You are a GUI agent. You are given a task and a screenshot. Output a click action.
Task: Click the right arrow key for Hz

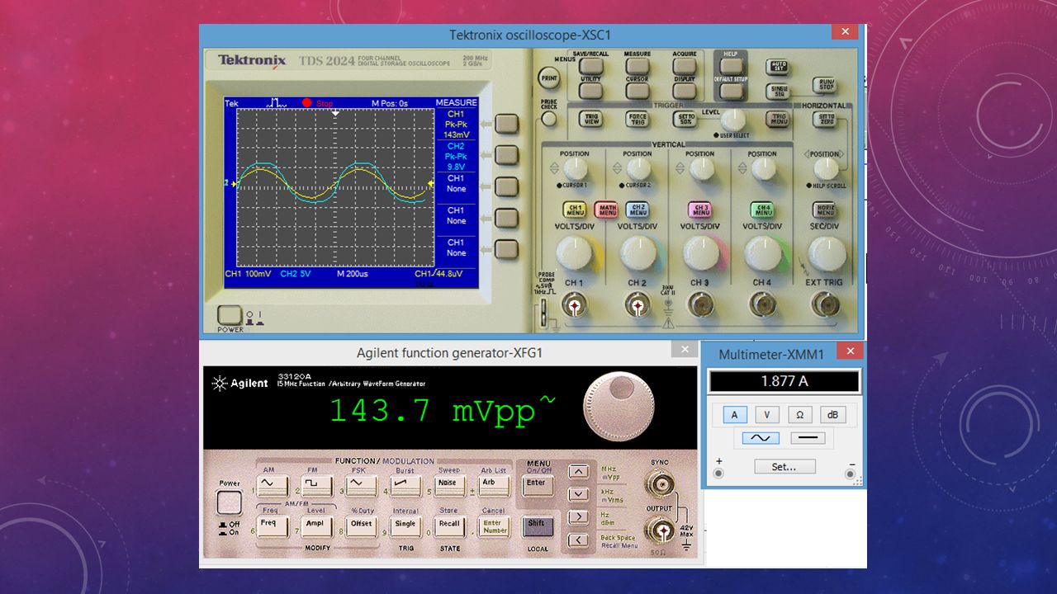pos(580,517)
